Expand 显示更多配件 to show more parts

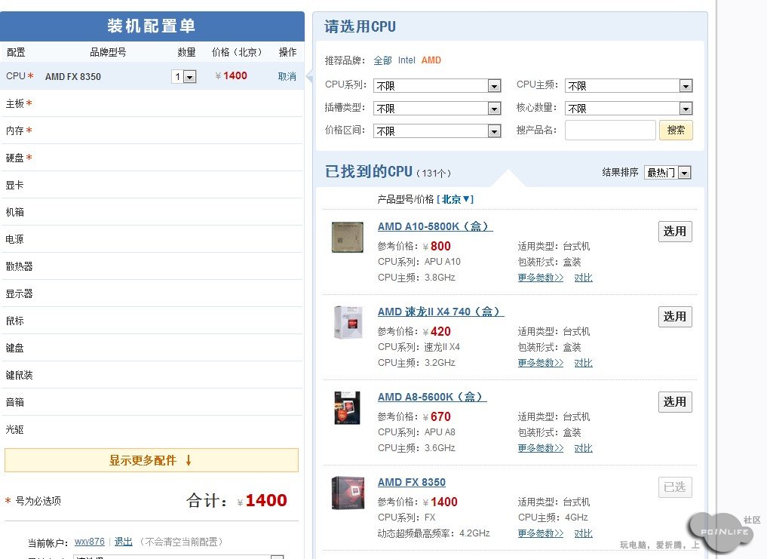click(x=151, y=460)
